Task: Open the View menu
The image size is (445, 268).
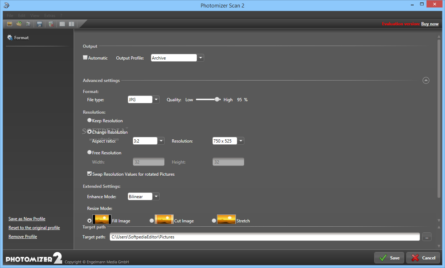Action: pyautogui.click(x=35, y=16)
